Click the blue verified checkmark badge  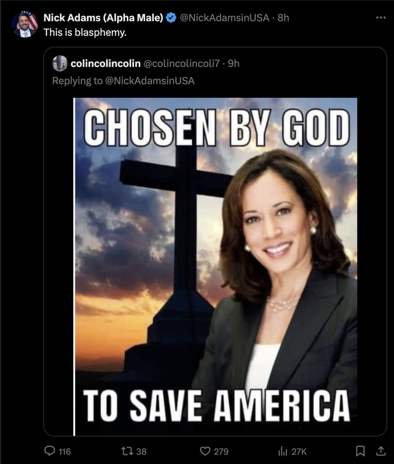(x=171, y=18)
